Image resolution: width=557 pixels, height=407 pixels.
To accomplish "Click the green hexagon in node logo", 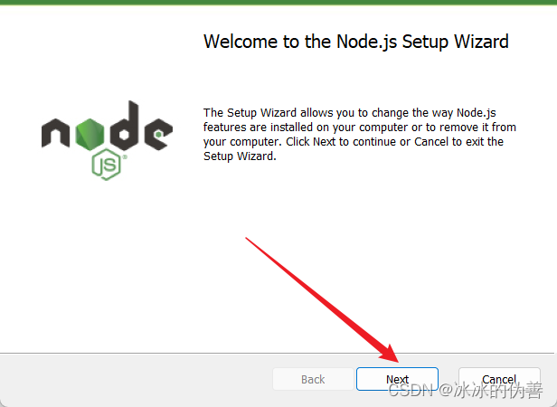I will point(90,134).
